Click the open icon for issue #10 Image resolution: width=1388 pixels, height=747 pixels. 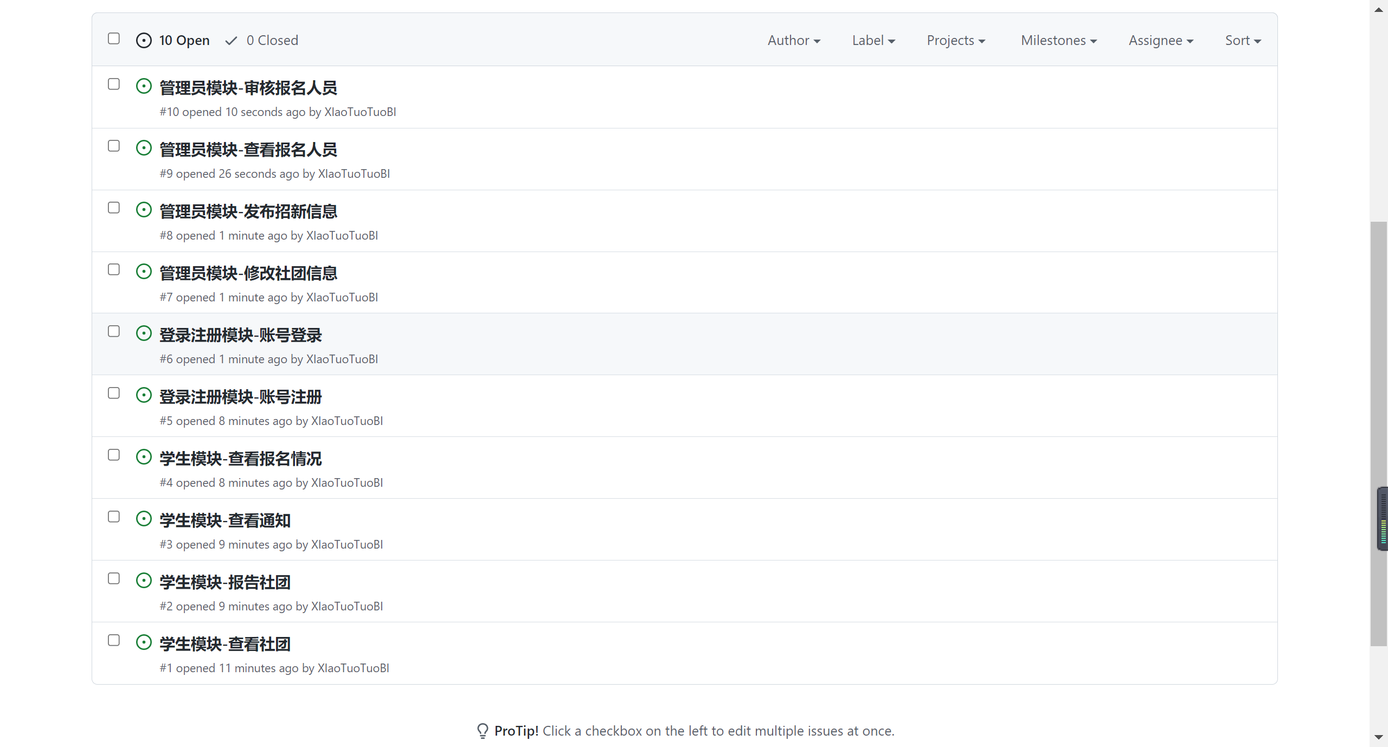(144, 86)
